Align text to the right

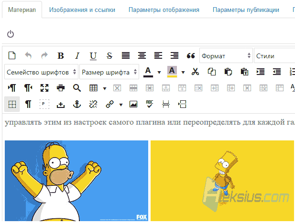[x=175, y=55]
